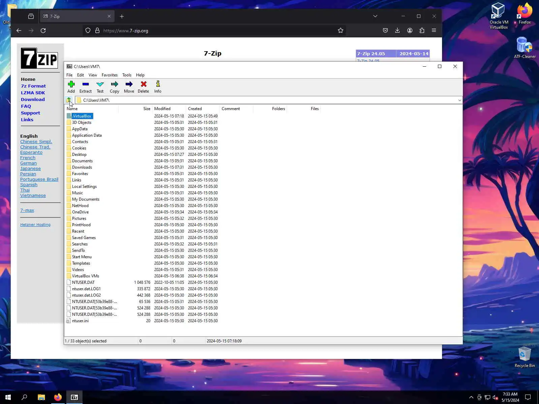This screenshot has height=404, width=539.
Task: Open the FAQ link
Action: click(x=26, y=106)
